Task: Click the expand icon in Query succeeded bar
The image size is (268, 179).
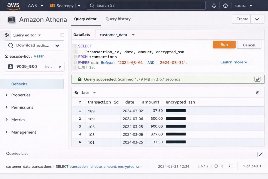Action: (x=257, y=79)
